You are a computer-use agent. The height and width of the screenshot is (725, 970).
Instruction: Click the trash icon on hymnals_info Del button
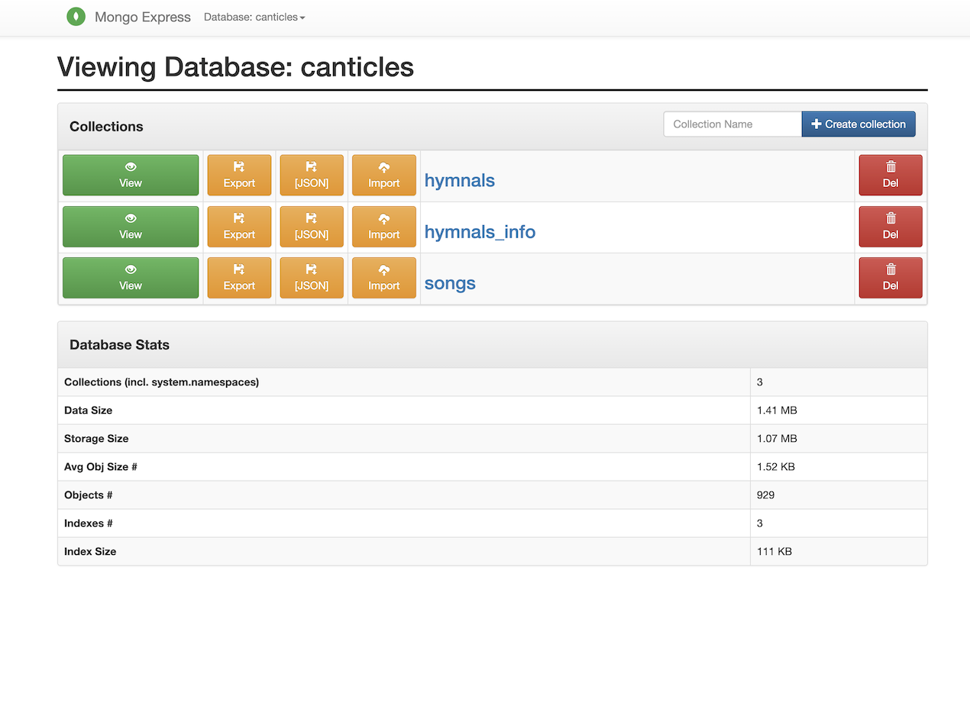890,218
